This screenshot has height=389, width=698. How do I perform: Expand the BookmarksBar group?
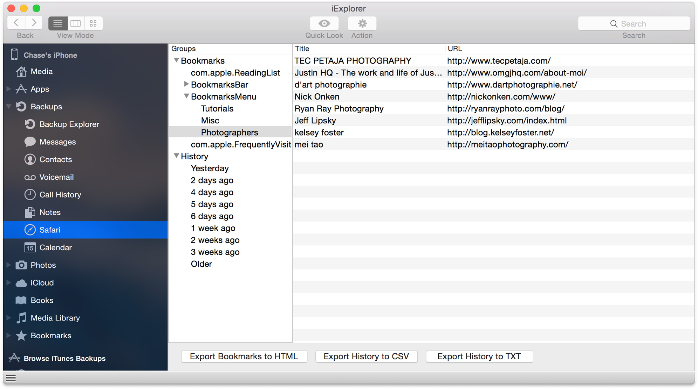click(186, 84)
